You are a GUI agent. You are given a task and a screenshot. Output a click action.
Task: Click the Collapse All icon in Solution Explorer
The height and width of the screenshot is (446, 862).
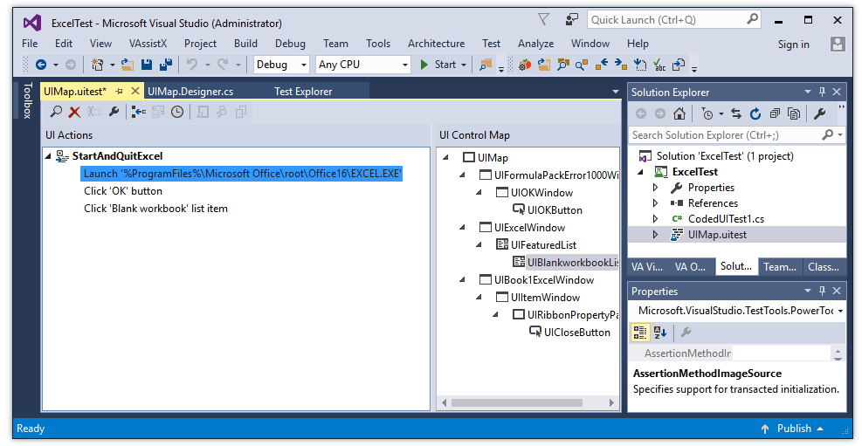[x=774, y=113]
